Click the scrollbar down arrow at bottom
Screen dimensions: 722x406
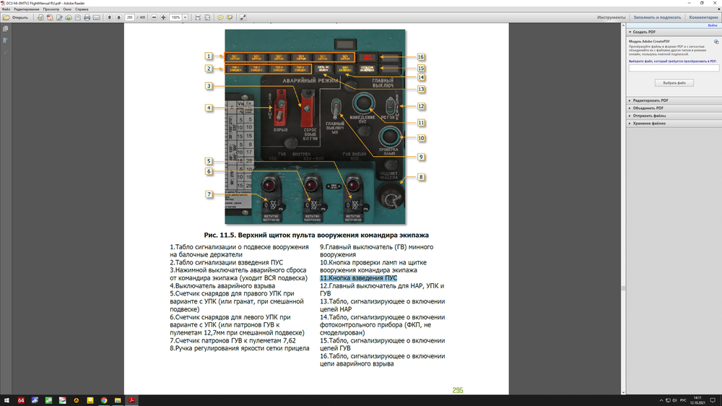click(x=623, y=392)
